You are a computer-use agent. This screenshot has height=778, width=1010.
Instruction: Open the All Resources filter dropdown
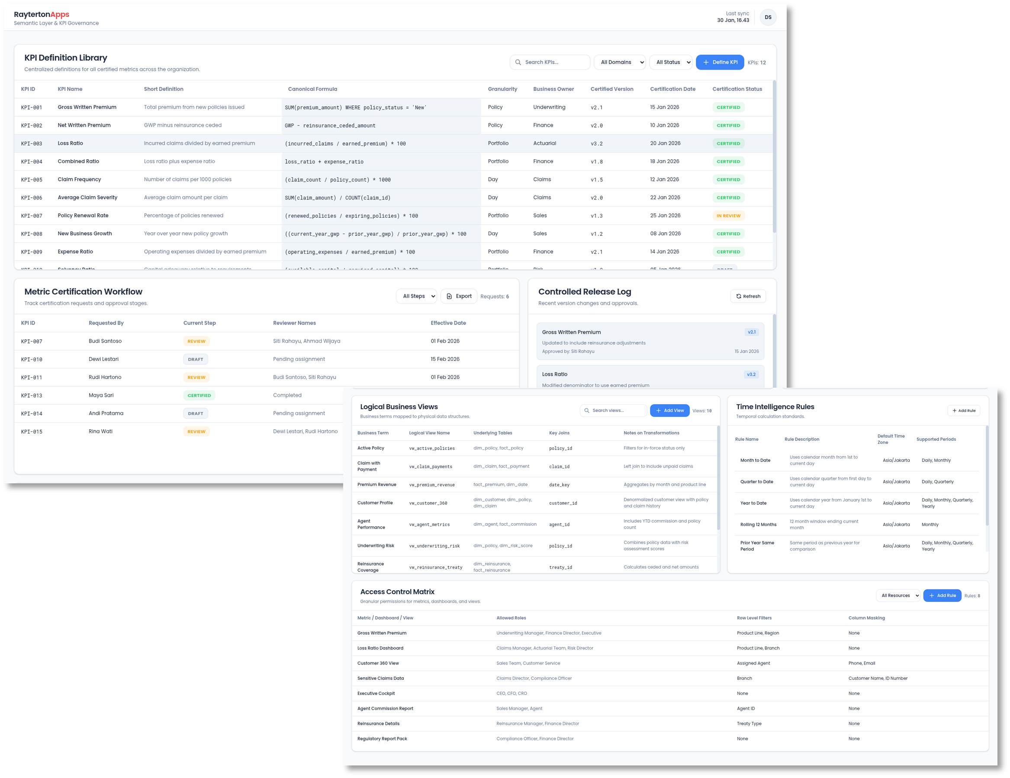click(897, 595)
